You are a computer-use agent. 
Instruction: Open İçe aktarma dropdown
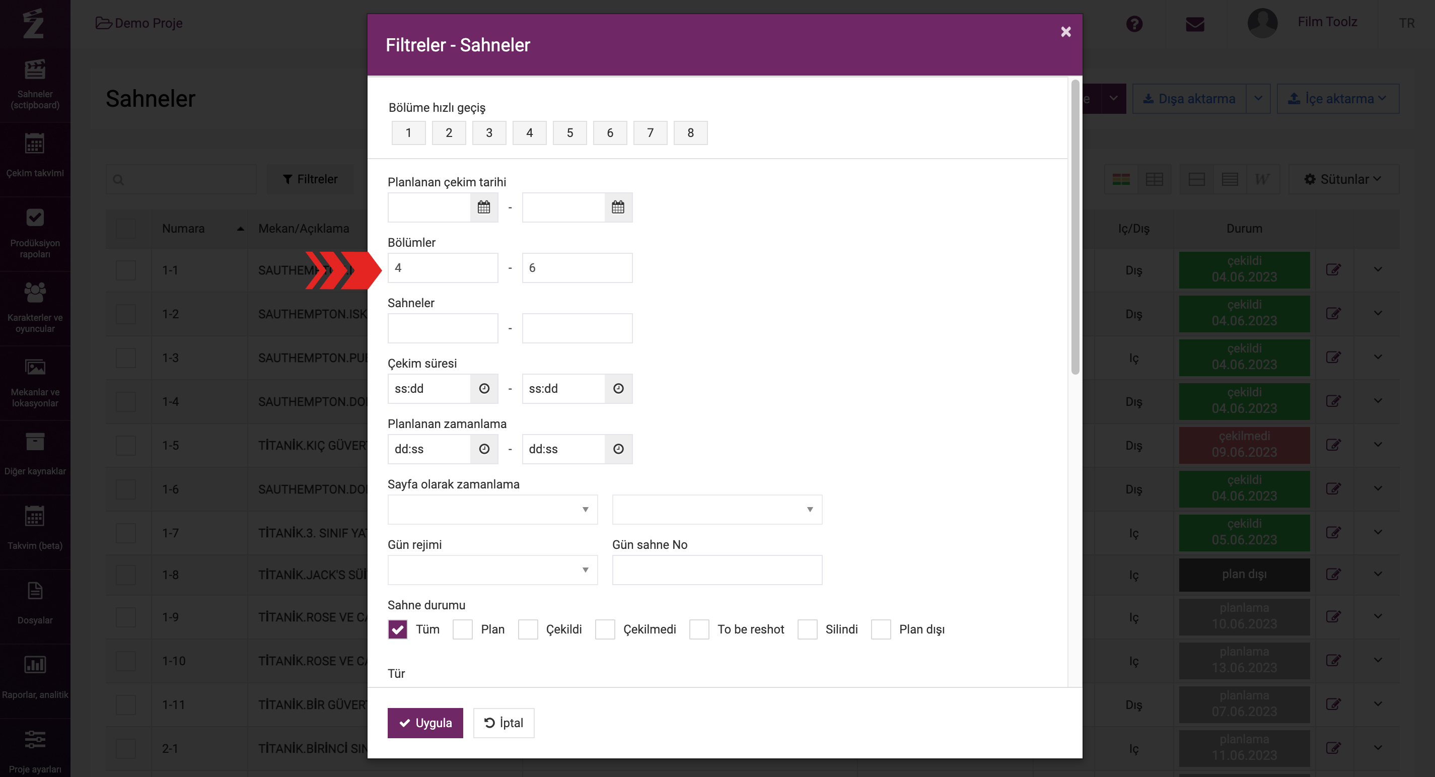1337,99
